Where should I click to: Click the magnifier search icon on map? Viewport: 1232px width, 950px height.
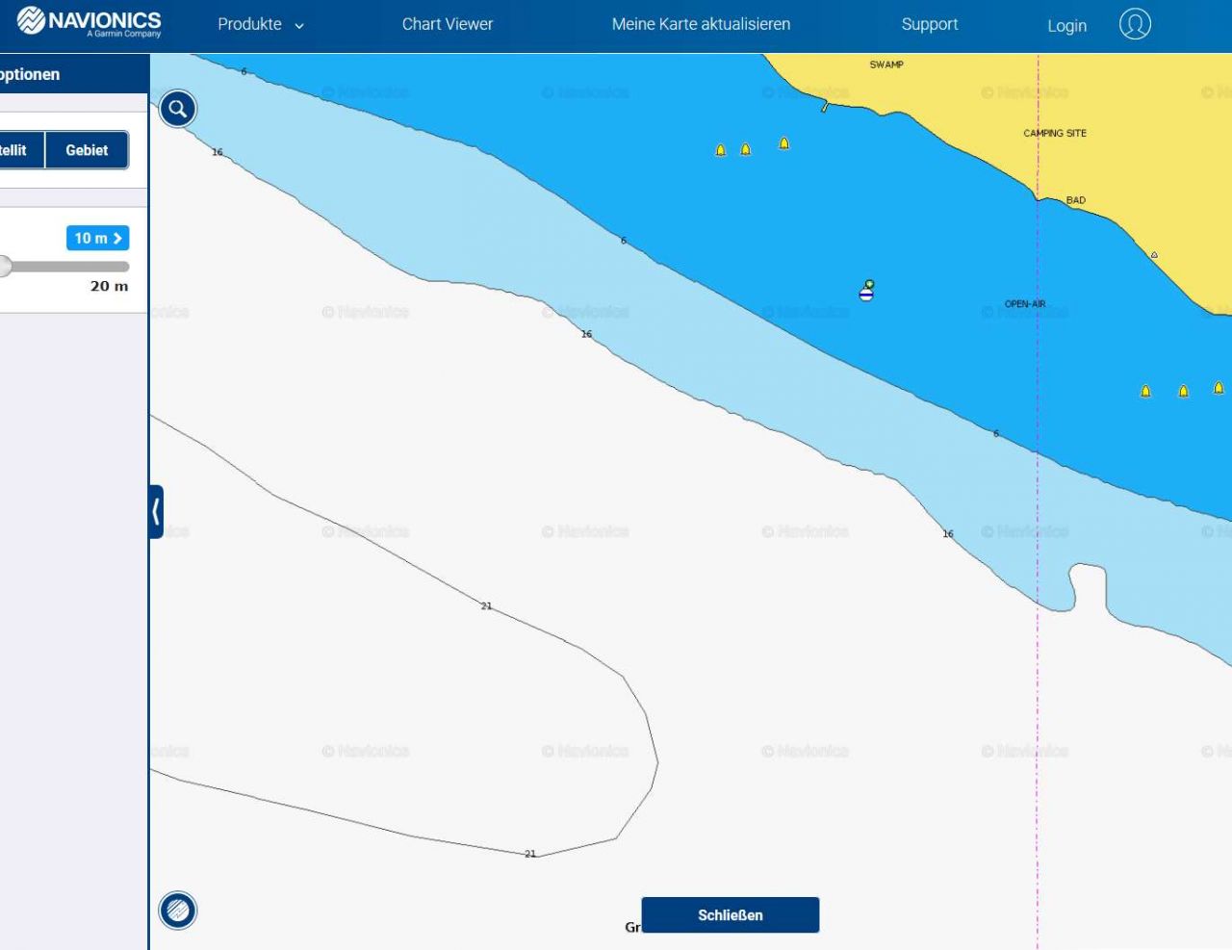[178, 109]
